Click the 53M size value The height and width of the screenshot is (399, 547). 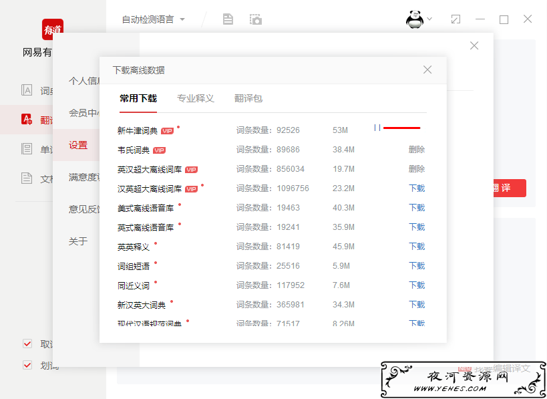tap(340, 130)
